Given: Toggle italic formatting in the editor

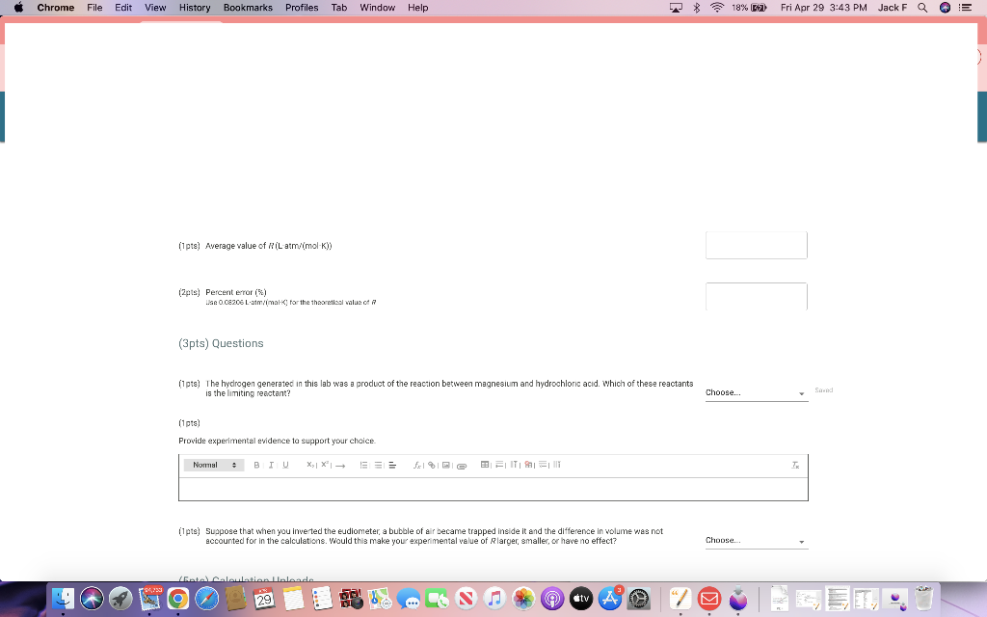Looking at the screenshot, I should pos(271,465).
